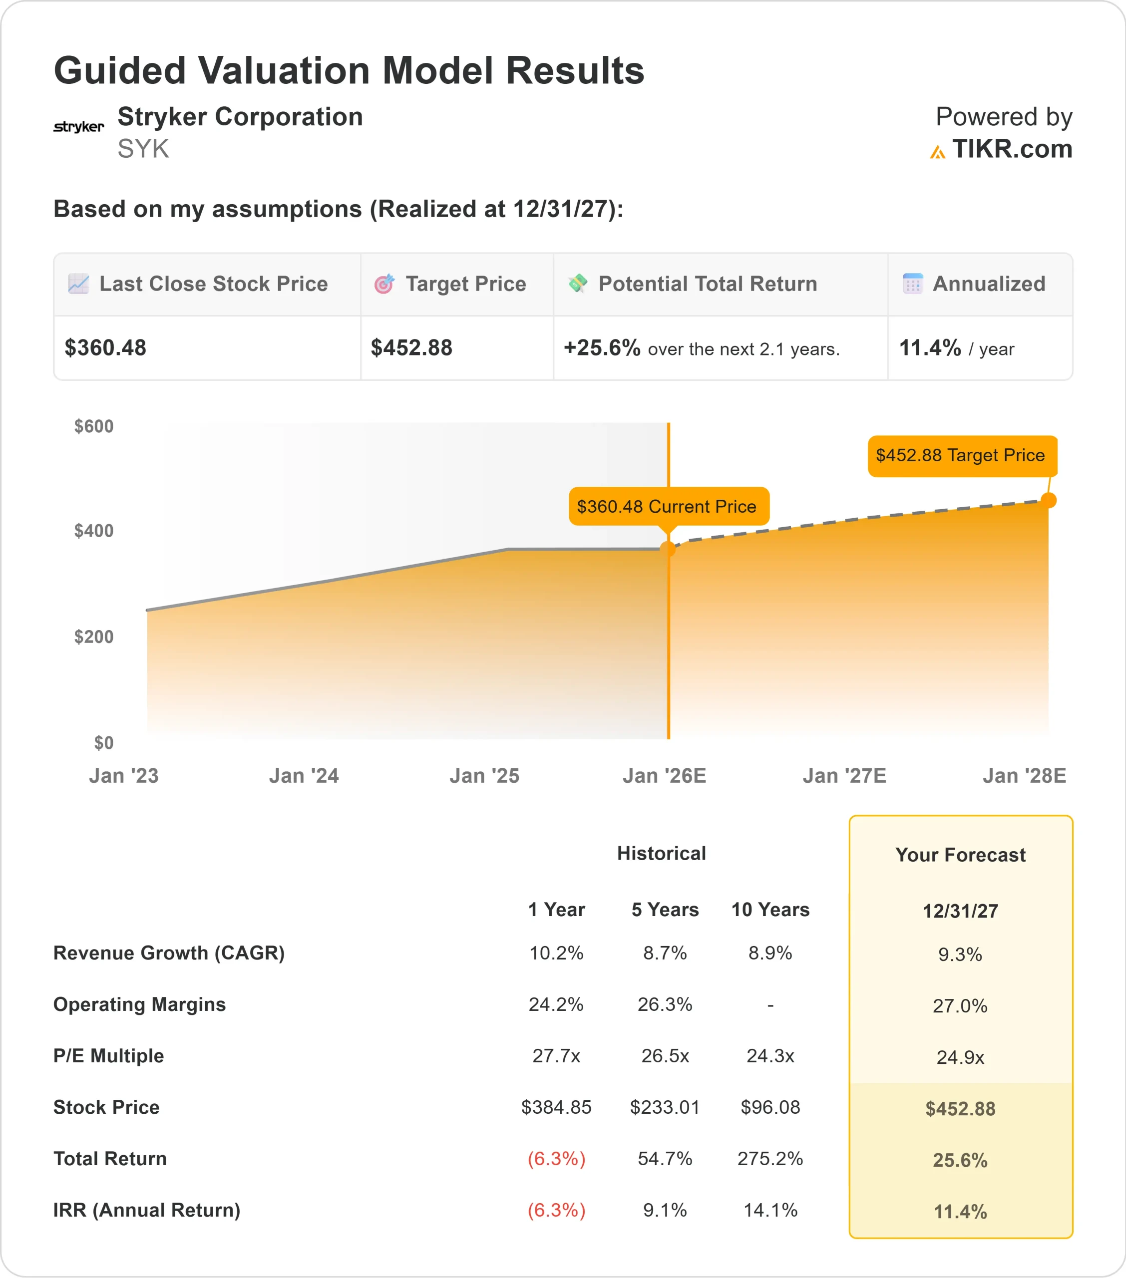Click the Stryker company logo

78,127
